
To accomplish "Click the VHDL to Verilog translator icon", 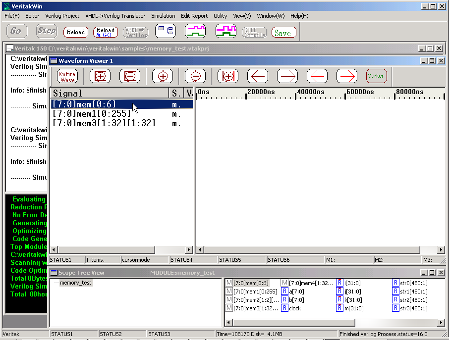I will tap(136, 32).
